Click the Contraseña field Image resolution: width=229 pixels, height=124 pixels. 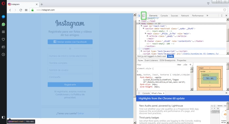pos(70,77)
